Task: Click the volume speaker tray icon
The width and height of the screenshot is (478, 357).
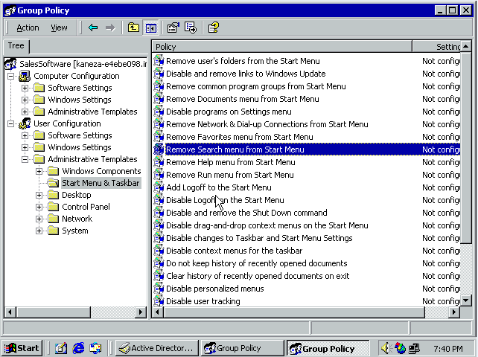Action: [x=386, y=348]
